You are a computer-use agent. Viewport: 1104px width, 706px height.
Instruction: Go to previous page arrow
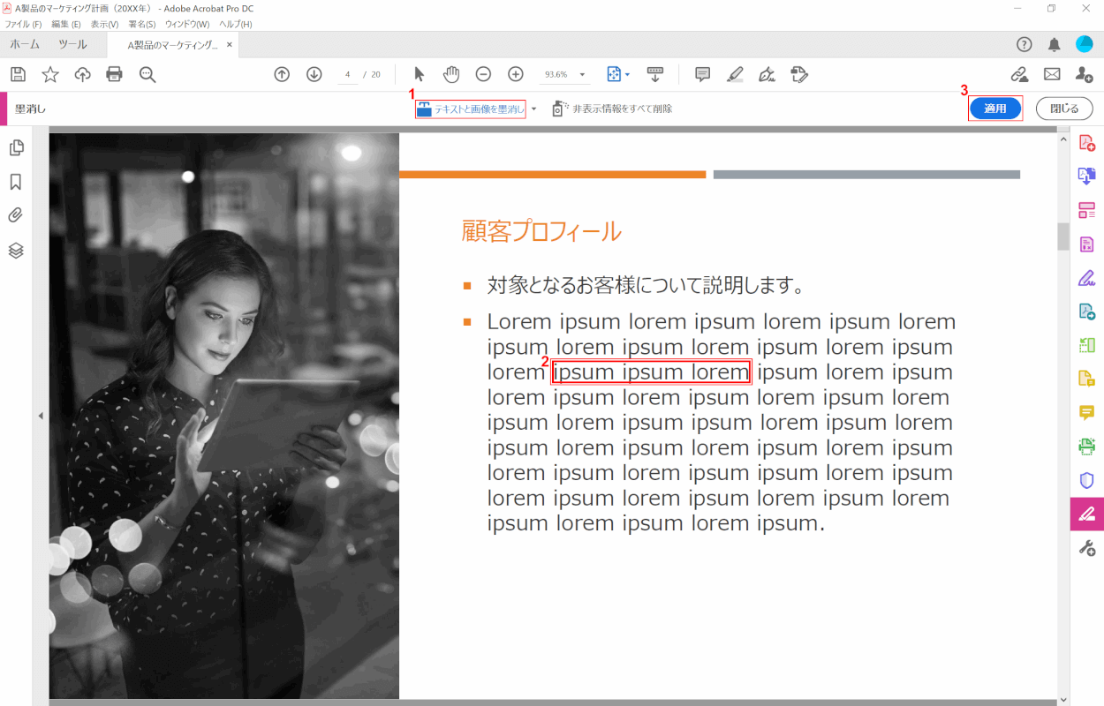pos(282,74)
